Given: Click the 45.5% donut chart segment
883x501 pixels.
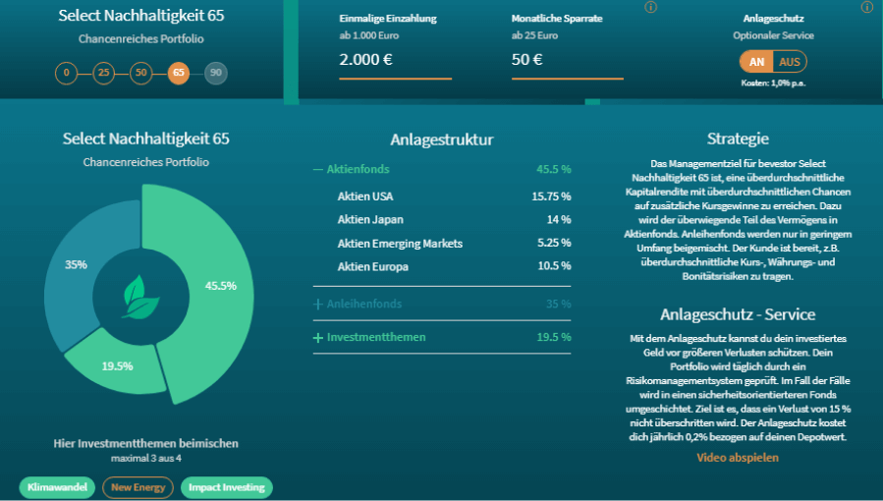Looking at the screenshot, I should click(x=221, y=286).
